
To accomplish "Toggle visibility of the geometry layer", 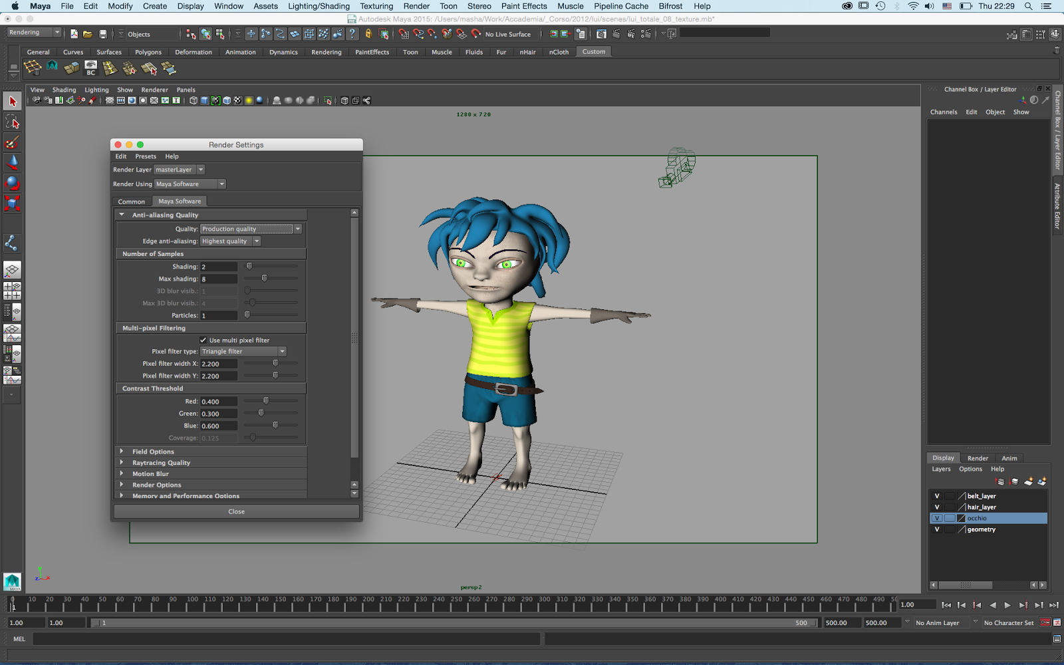I will coord(937,529).
